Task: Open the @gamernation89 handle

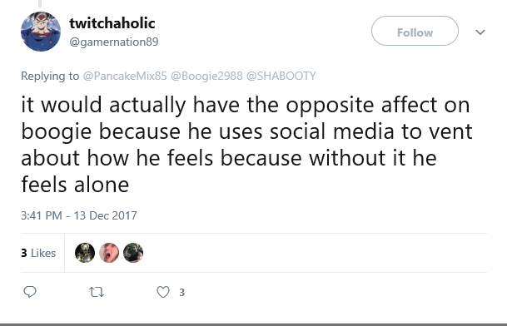Action: tap(114, 42)
